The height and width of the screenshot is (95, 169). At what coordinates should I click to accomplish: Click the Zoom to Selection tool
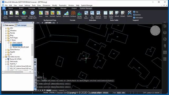tap(98, 15)
